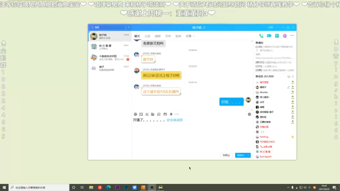Click the 所以161正式上线了对吧 message bubble
The height and width of the screenshot is (191, 340).
coord(161,76)
